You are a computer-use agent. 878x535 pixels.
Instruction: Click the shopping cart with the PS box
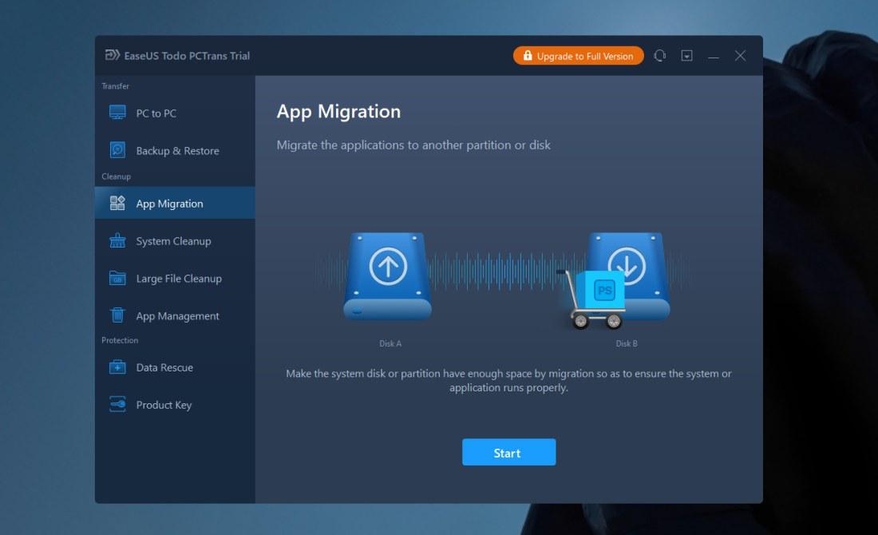pos(591,299)
